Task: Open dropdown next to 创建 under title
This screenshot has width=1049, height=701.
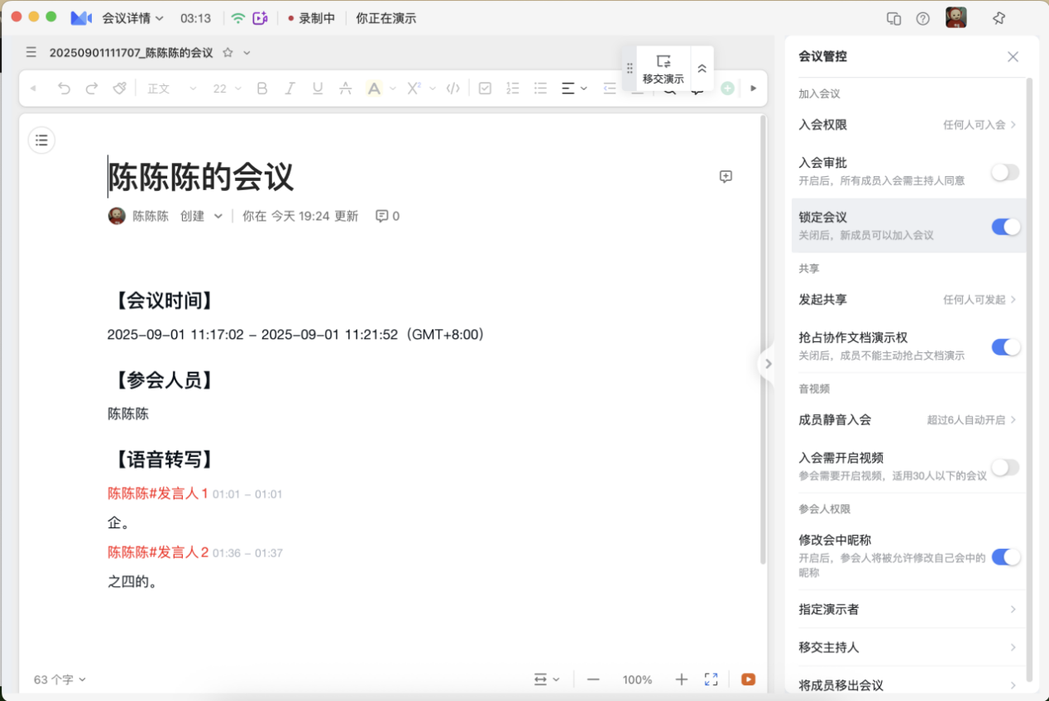Action: (x=218, y=216)
